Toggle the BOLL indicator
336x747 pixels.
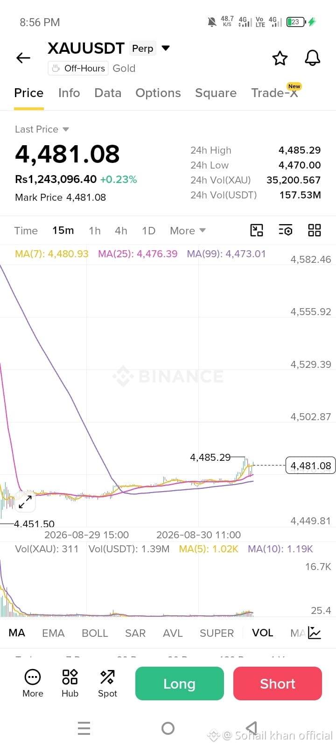[95, 633]
